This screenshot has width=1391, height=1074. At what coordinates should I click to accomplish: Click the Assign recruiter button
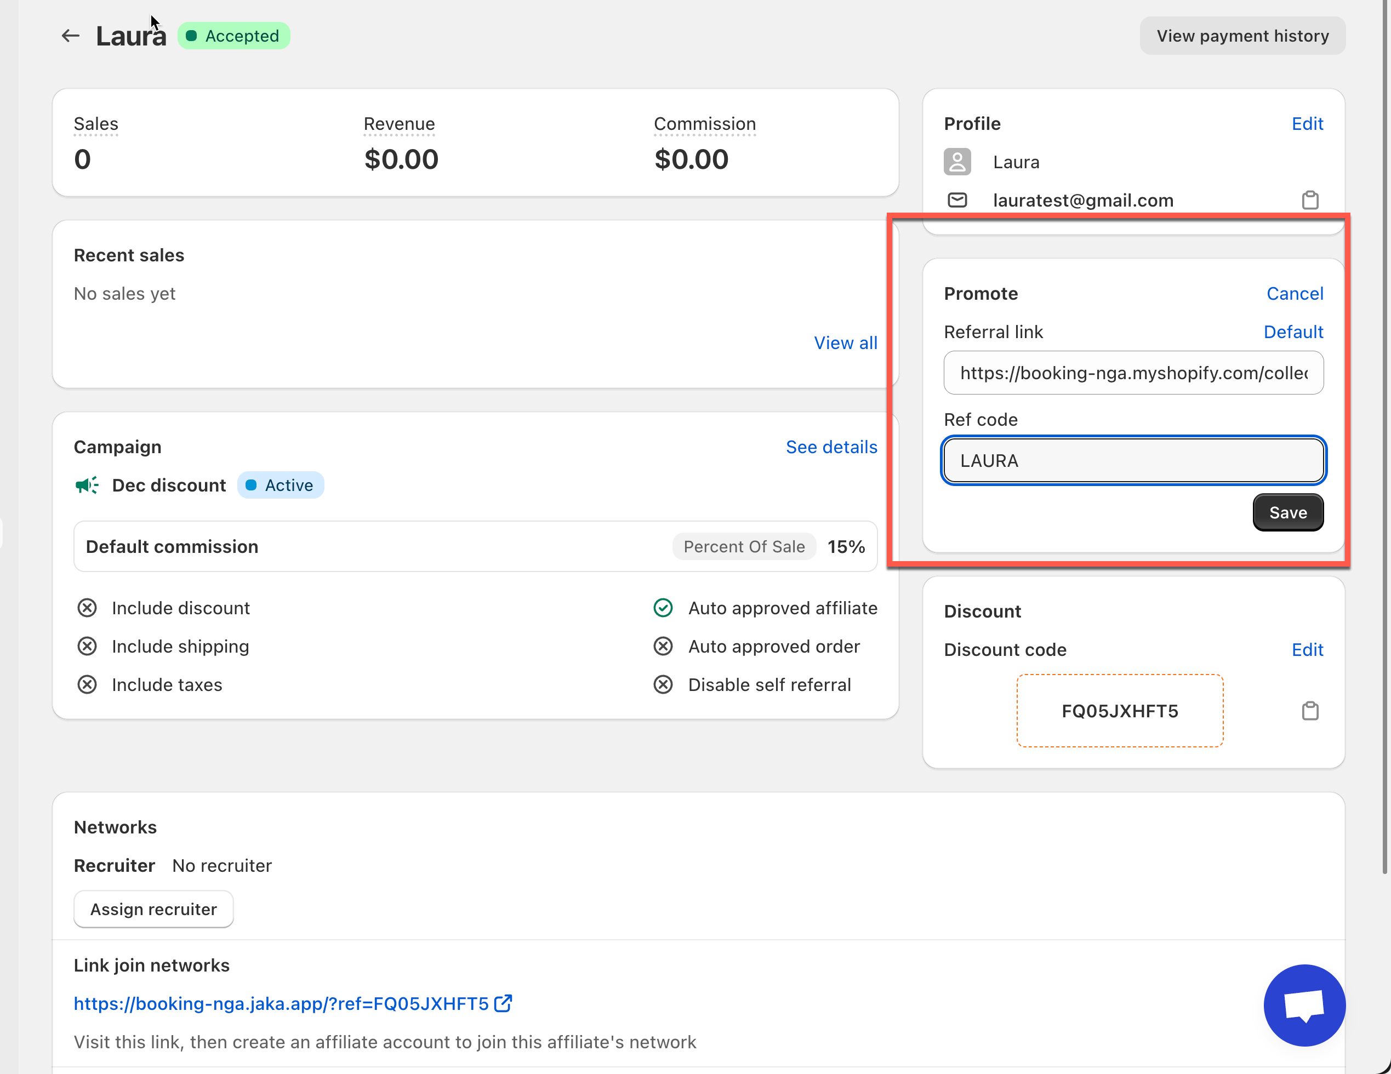[153, 909]
